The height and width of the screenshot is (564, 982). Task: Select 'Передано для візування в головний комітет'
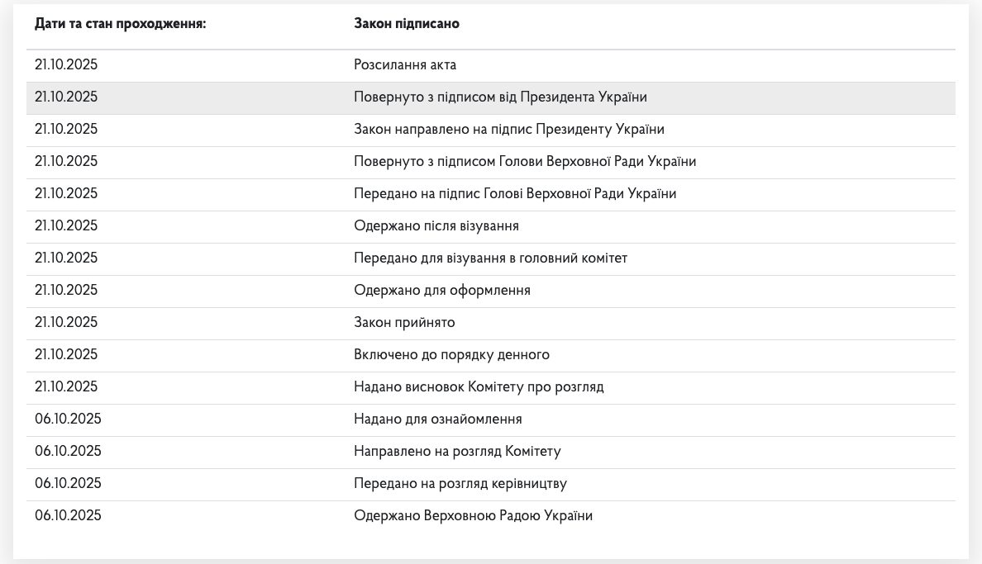pyautogui.click(x=491, y=258)
